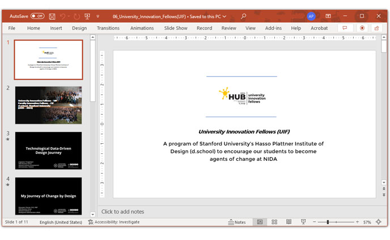Image resolution: width=390 pixels, height=240 pixels.
Task: Open the View tab
Action: 251,28
